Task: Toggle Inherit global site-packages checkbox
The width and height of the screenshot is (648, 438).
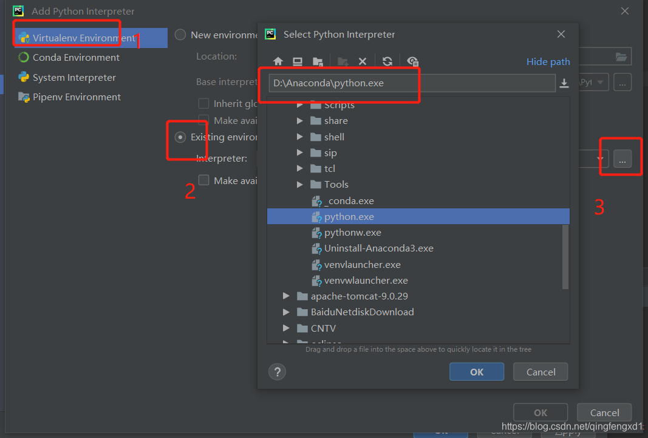Action: (203, 103)
